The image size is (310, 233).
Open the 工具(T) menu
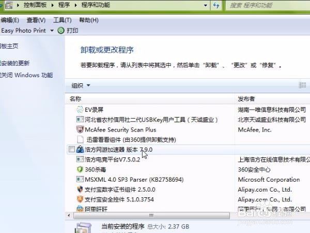click(63, 20)
